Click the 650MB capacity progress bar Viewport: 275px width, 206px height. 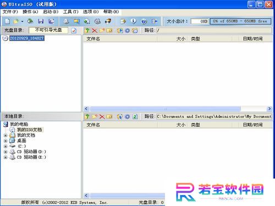(x=240, y=21)
